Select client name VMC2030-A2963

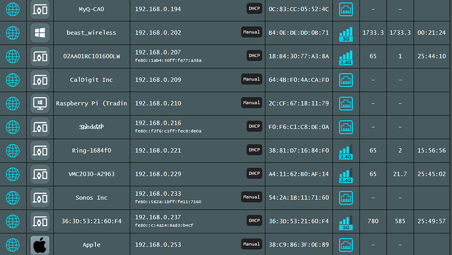[91, 174]
